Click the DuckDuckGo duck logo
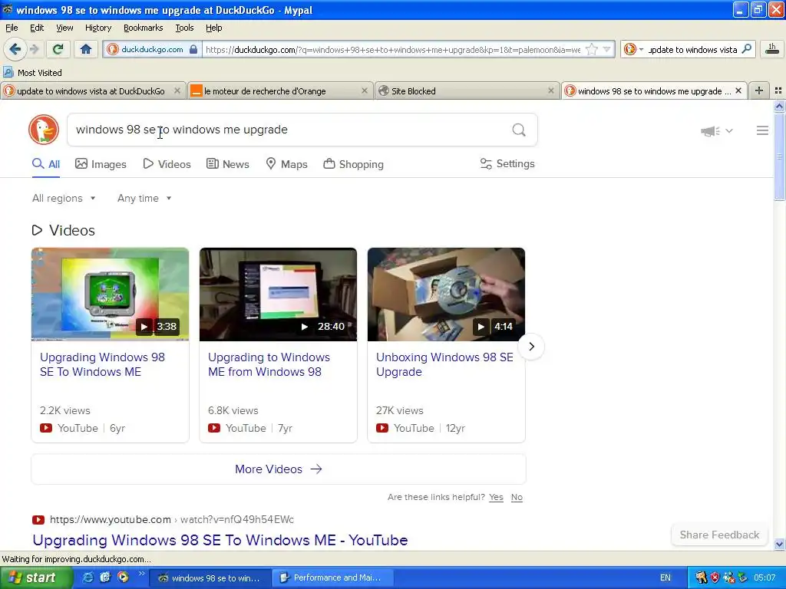This screenshot has height=589, width=786. point(44,130)
